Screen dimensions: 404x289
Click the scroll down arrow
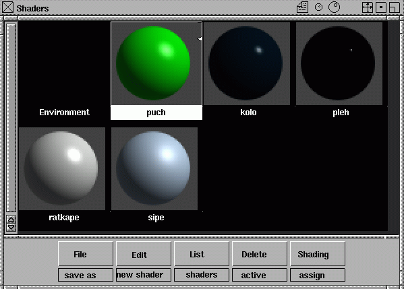(11, 227)
